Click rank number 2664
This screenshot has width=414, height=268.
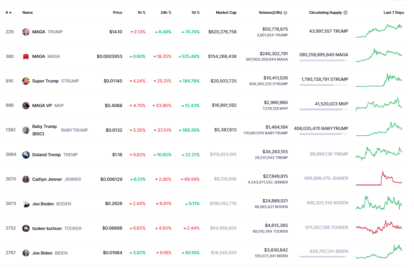tap(11, 155)
